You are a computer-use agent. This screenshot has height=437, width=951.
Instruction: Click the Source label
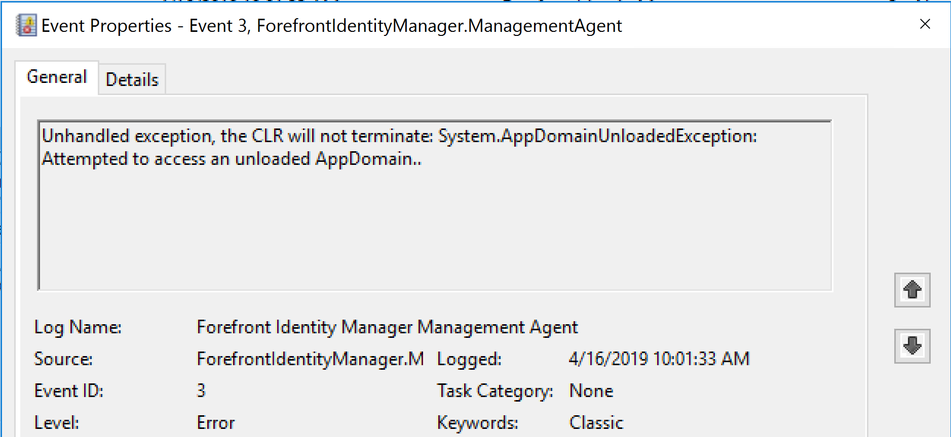click(x=63, y=359)
